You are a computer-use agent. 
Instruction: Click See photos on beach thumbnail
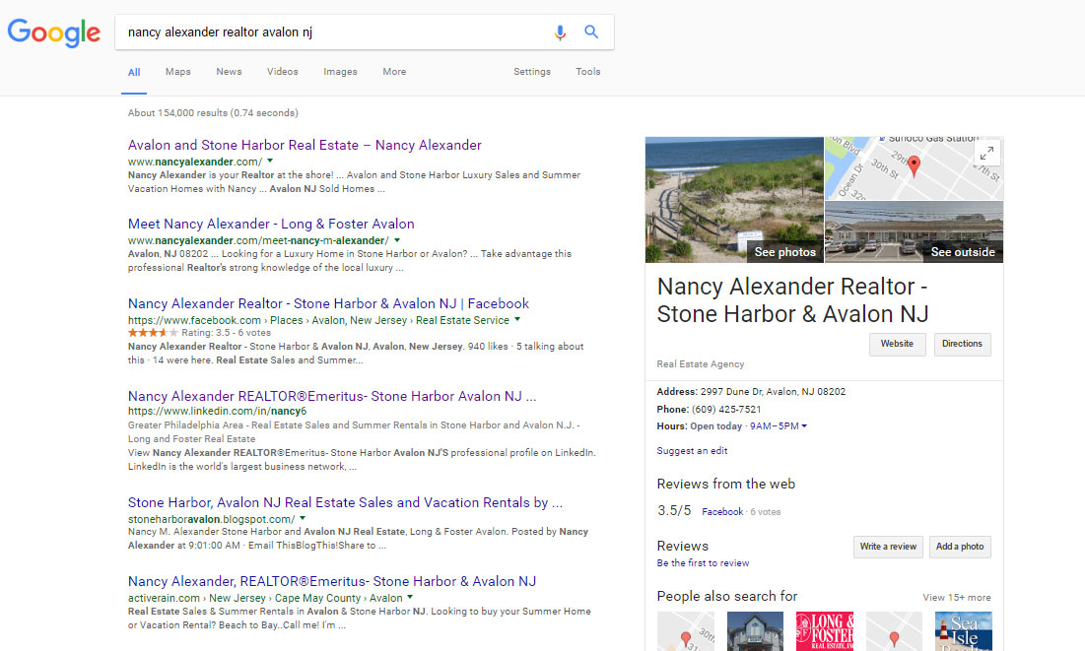(734, 200)
